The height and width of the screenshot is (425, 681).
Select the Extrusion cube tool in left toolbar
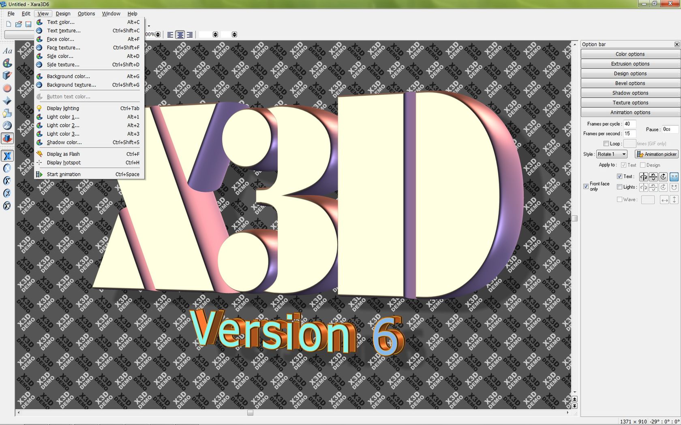pos(7,76)
